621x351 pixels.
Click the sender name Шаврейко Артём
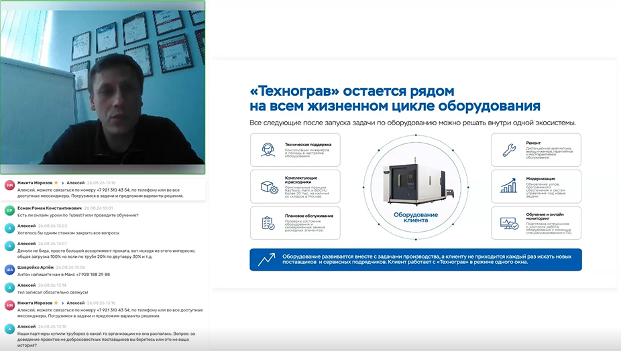[x=36, y=267]
